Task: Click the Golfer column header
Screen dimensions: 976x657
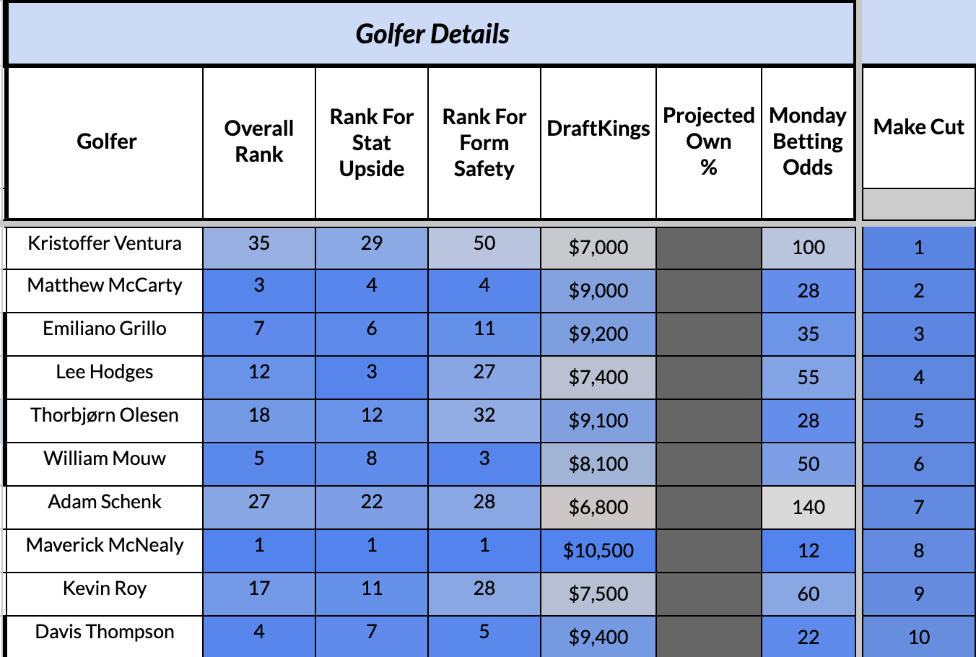Action: (x=106, y=142)
